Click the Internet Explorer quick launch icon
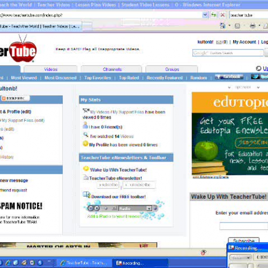This screenshot has width=268, height=268. tap(8, 263)
